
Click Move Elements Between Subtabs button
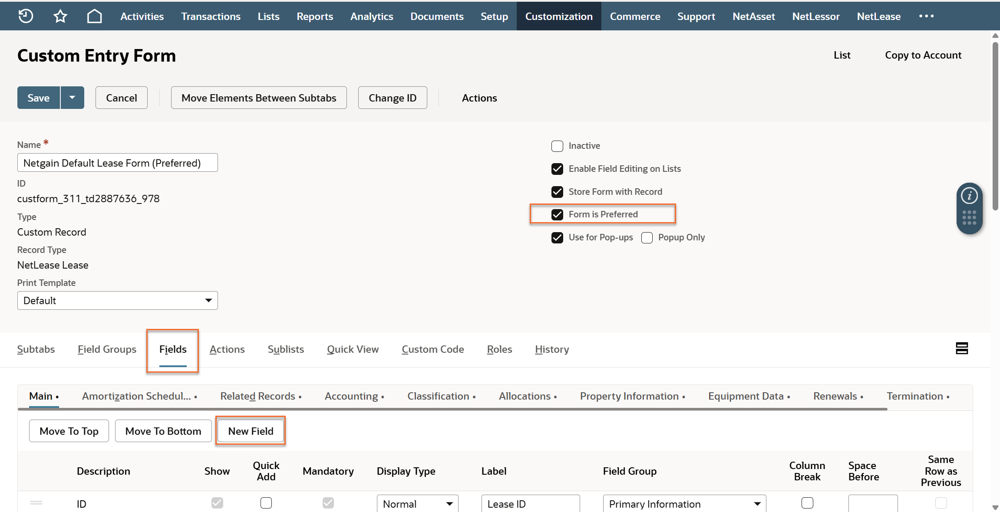(259, 98)
